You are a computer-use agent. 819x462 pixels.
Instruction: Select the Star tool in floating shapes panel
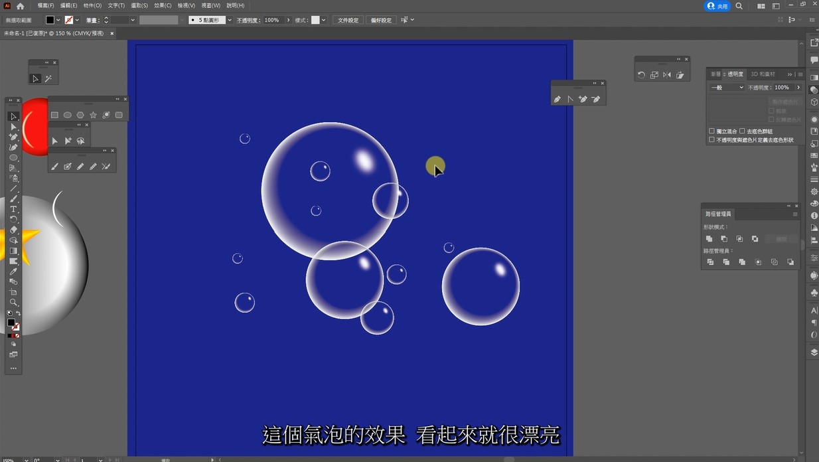(93, 115)
